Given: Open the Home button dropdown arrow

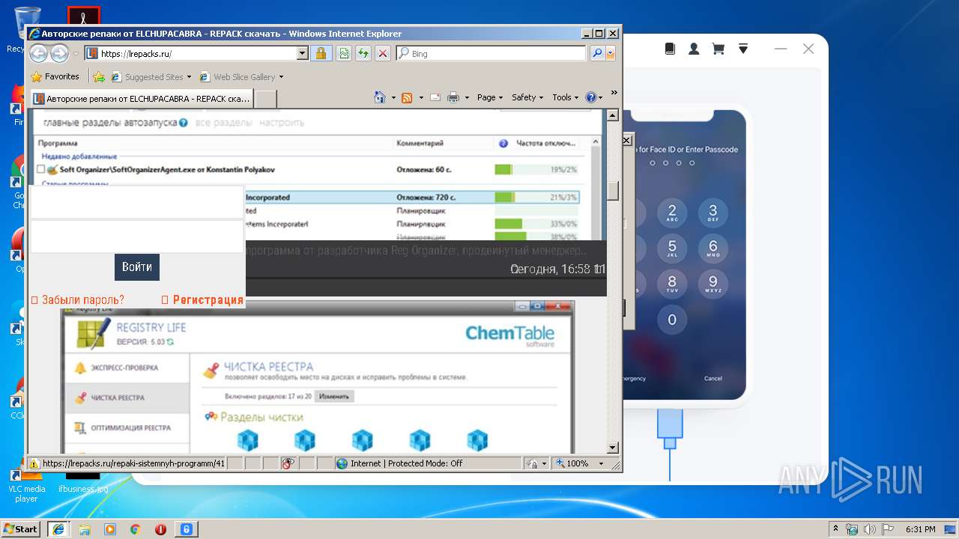Looking at the screenshot, I should point(393,97).
